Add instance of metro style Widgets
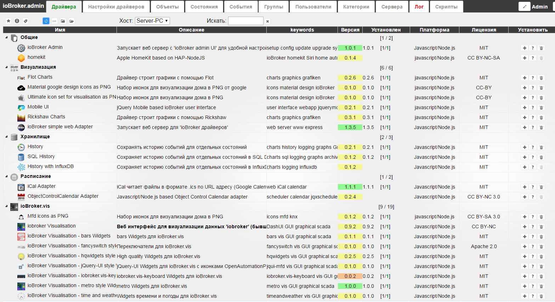Screen dimensions: 555x302 pyautogui.click(x=525, y=286)
